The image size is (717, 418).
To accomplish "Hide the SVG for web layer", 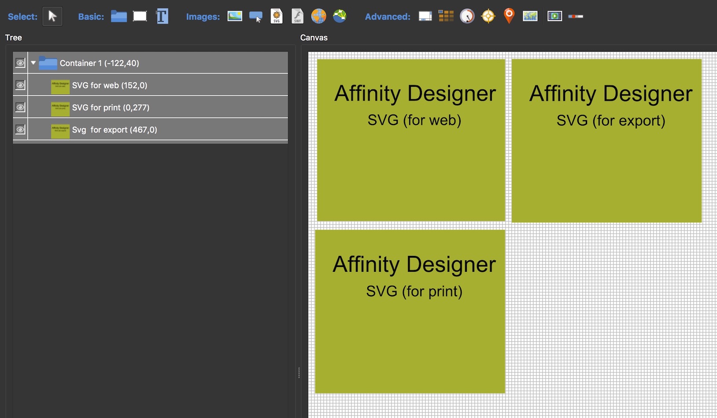I will point(20,85).
